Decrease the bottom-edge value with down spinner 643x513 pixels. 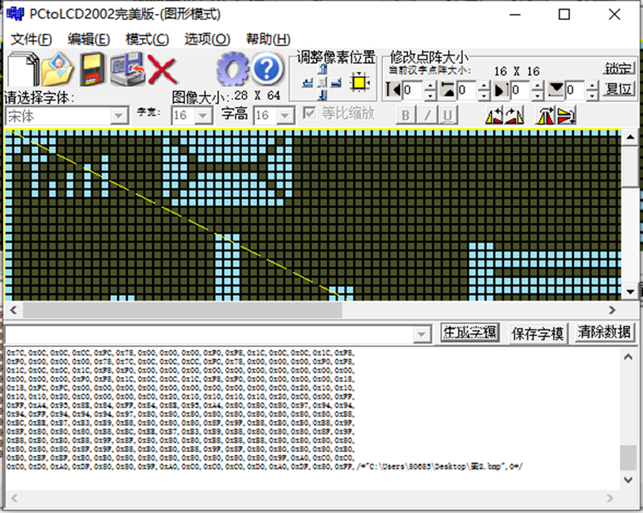point(592,96)
